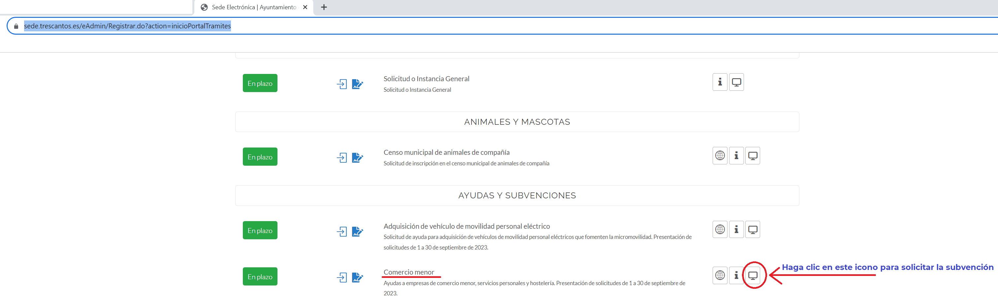Click AYUDAS Y SUBVENCIONES section header
Screen dimensions: 998x300
tap(517, 195)
